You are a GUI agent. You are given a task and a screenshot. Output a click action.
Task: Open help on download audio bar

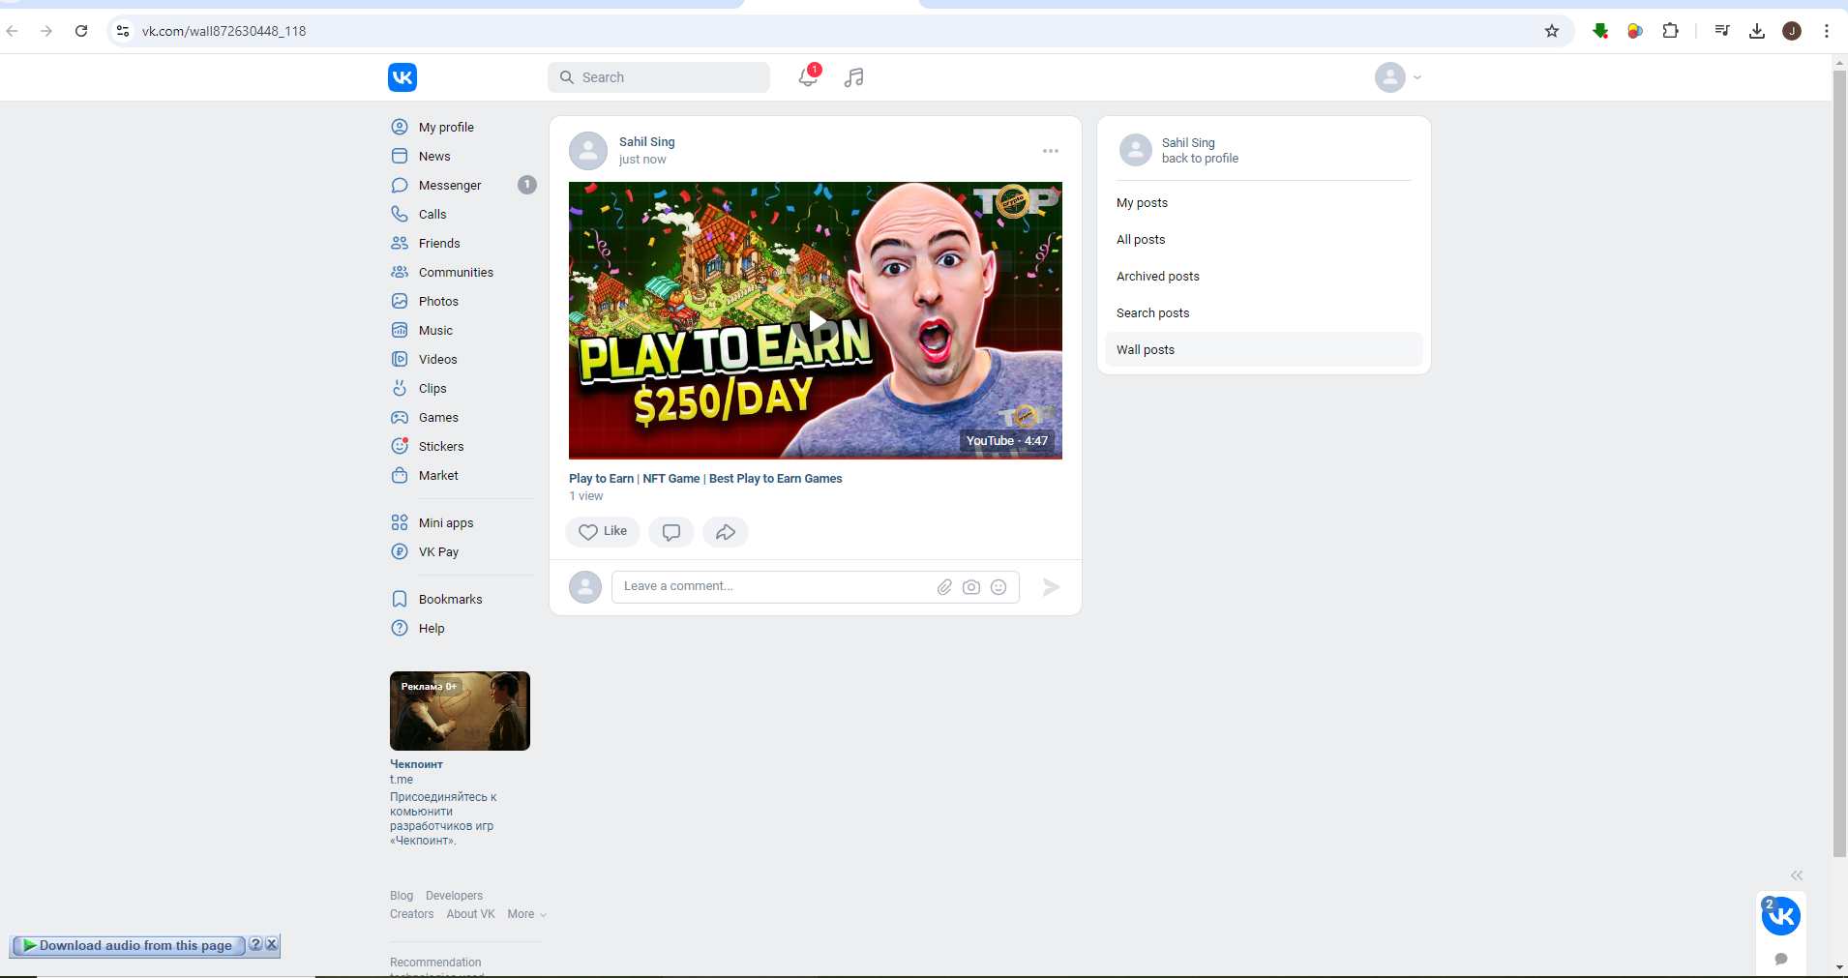(255, 945)
